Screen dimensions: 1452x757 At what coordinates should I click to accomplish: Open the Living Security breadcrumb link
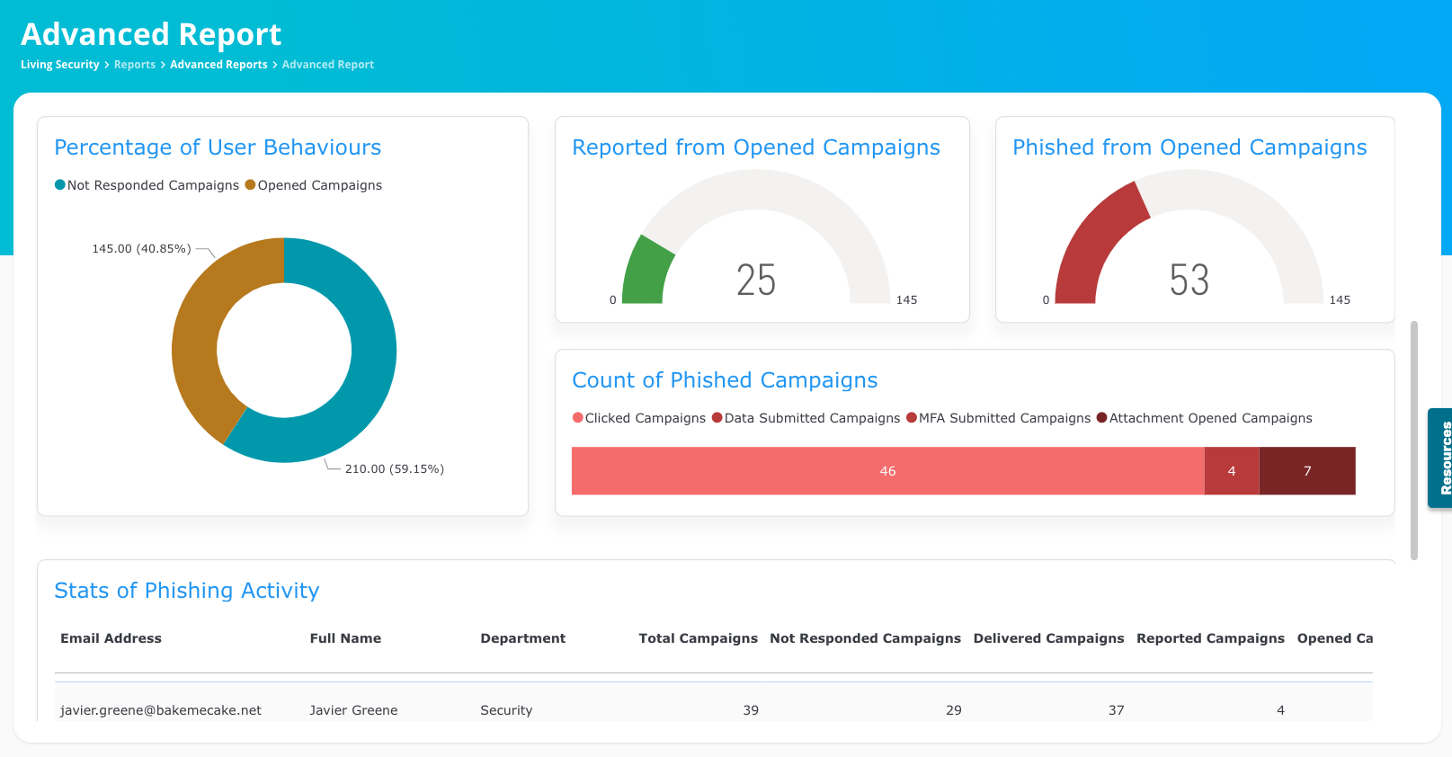59,65
